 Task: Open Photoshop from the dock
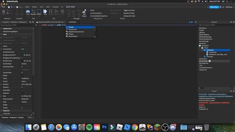104,127
